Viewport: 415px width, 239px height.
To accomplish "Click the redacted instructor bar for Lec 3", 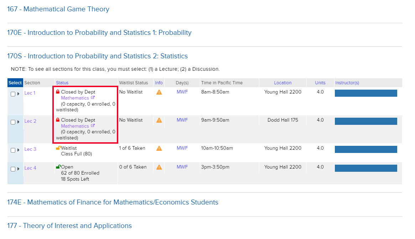I will 366,149.
